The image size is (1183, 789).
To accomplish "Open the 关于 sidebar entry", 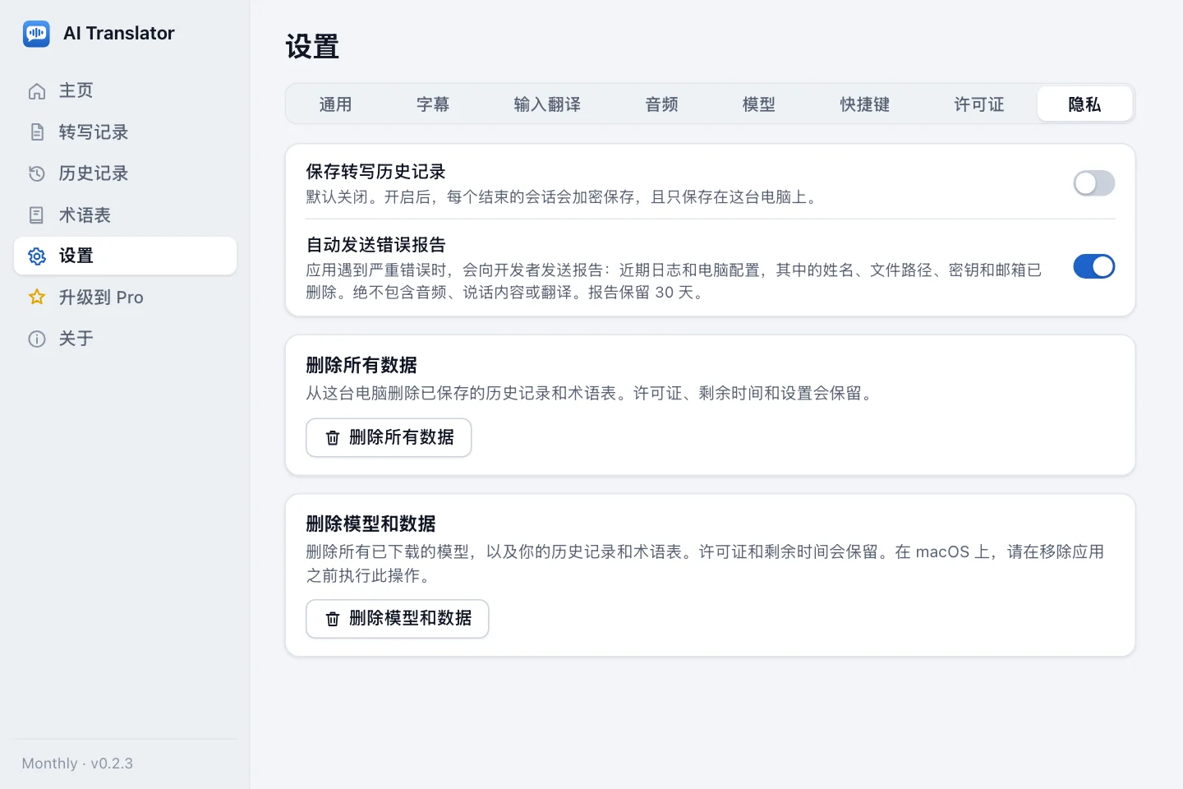I will (x=125, y=339).
